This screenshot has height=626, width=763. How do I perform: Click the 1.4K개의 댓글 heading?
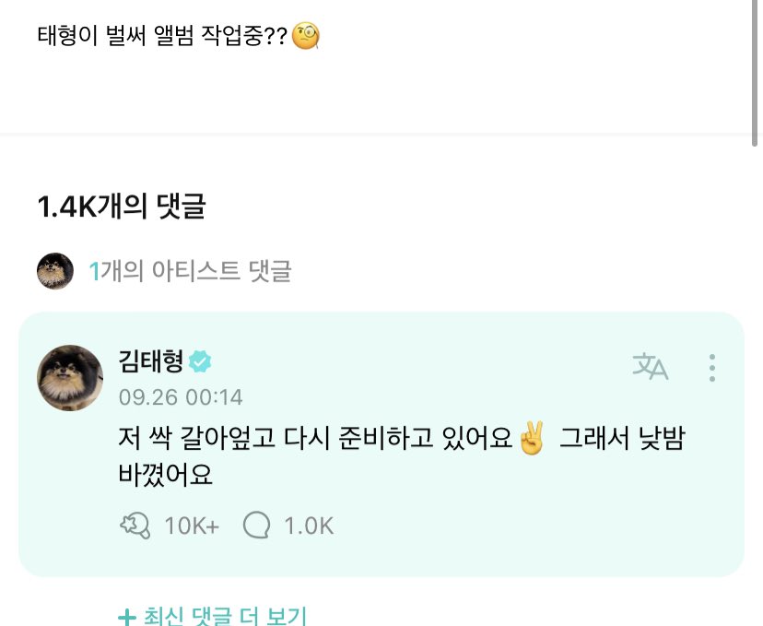pos(121,207)
